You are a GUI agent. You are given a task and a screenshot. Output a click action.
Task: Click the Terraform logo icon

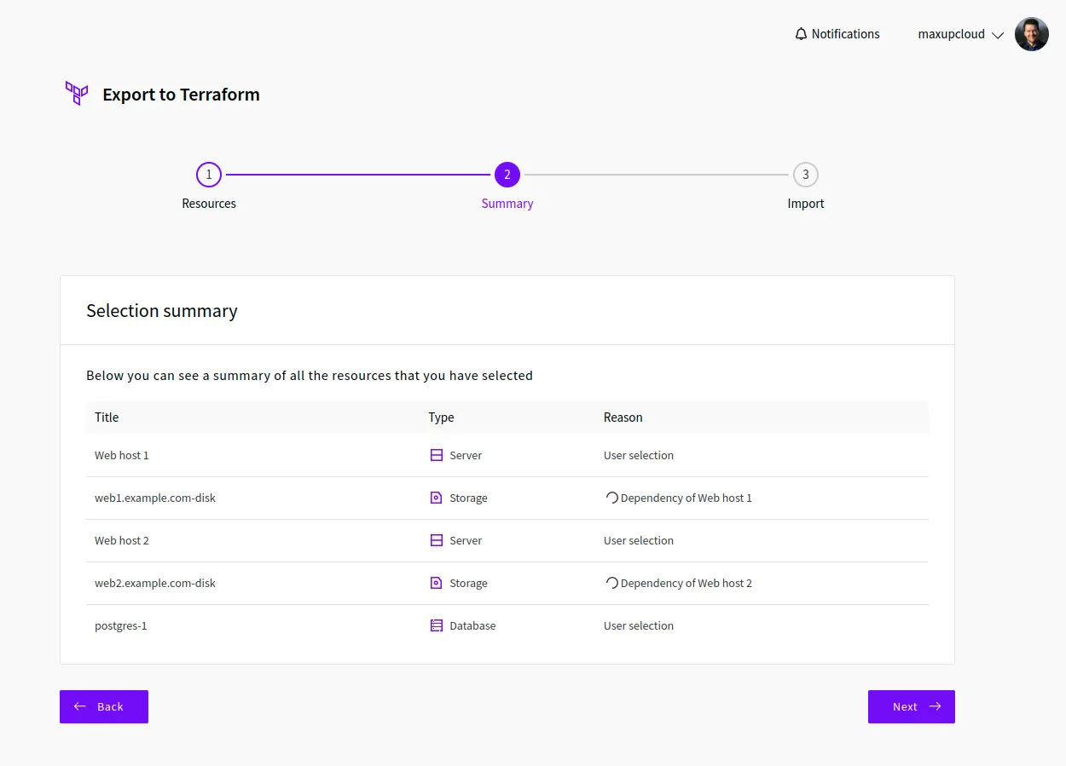(77, 93)
